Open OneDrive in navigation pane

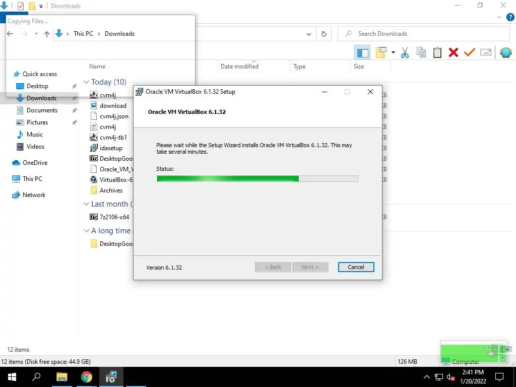pos(35,163)
